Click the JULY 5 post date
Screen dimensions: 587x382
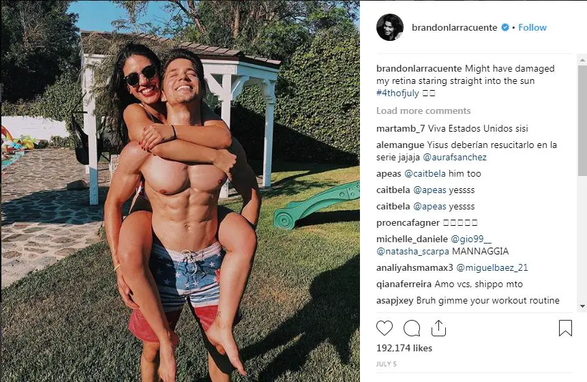[x=387, y=364]
